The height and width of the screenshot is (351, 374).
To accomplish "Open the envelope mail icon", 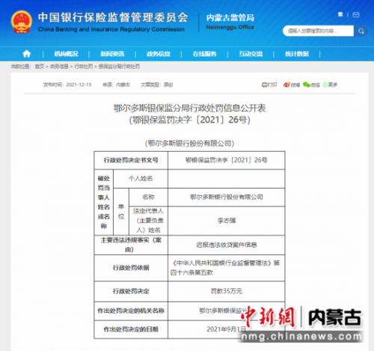I will (356, 15).
